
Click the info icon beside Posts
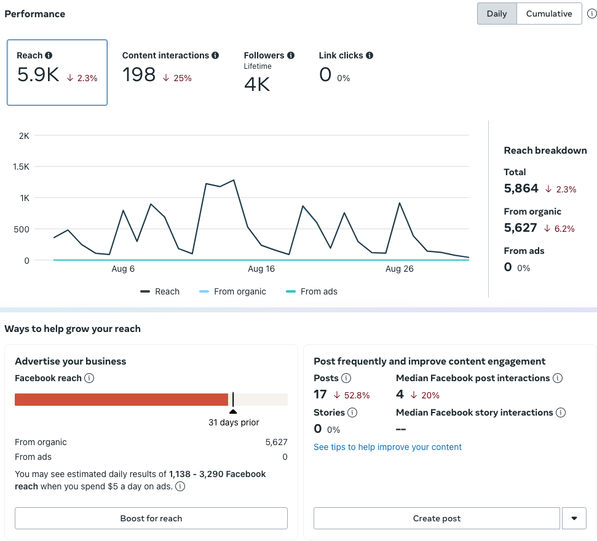pos(346,378)
